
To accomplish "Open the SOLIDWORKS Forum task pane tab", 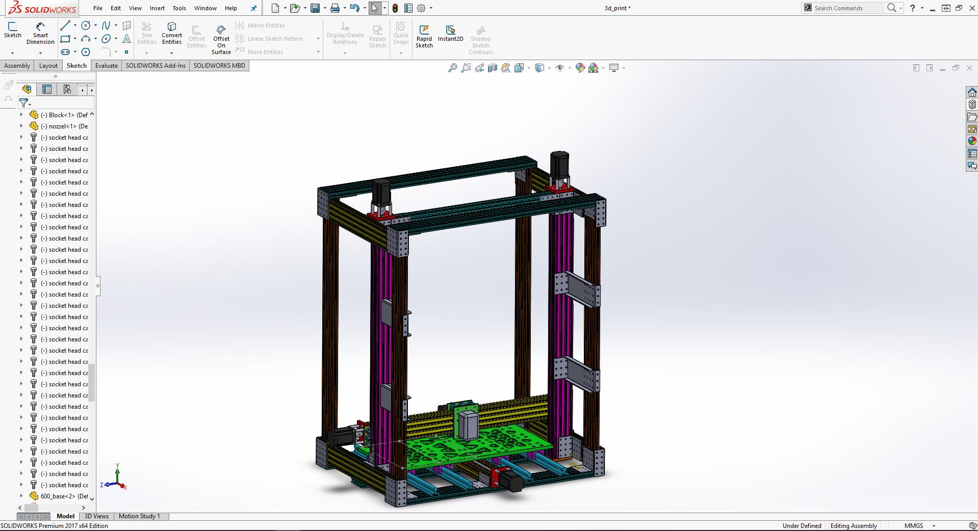I will pyautogui.click(x=972, y=166).
